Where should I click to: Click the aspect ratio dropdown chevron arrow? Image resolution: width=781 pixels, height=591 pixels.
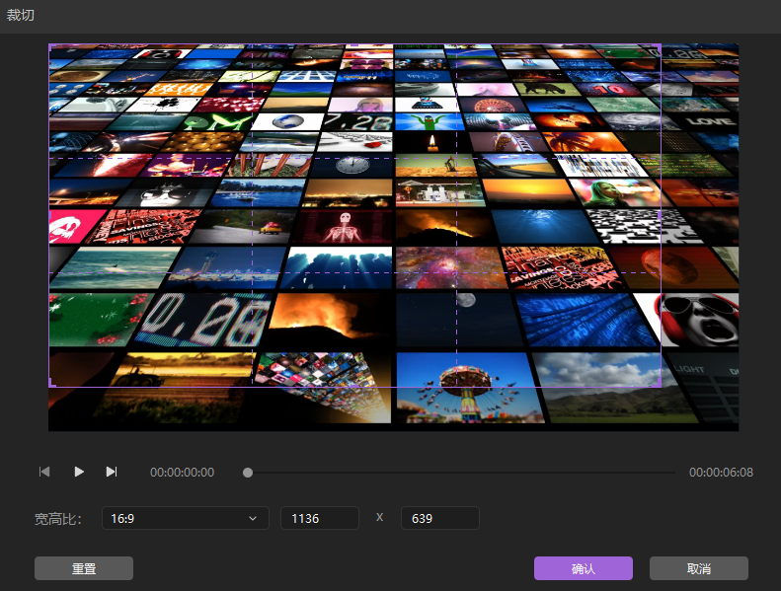pyautogui.click(x=253, y=518)
